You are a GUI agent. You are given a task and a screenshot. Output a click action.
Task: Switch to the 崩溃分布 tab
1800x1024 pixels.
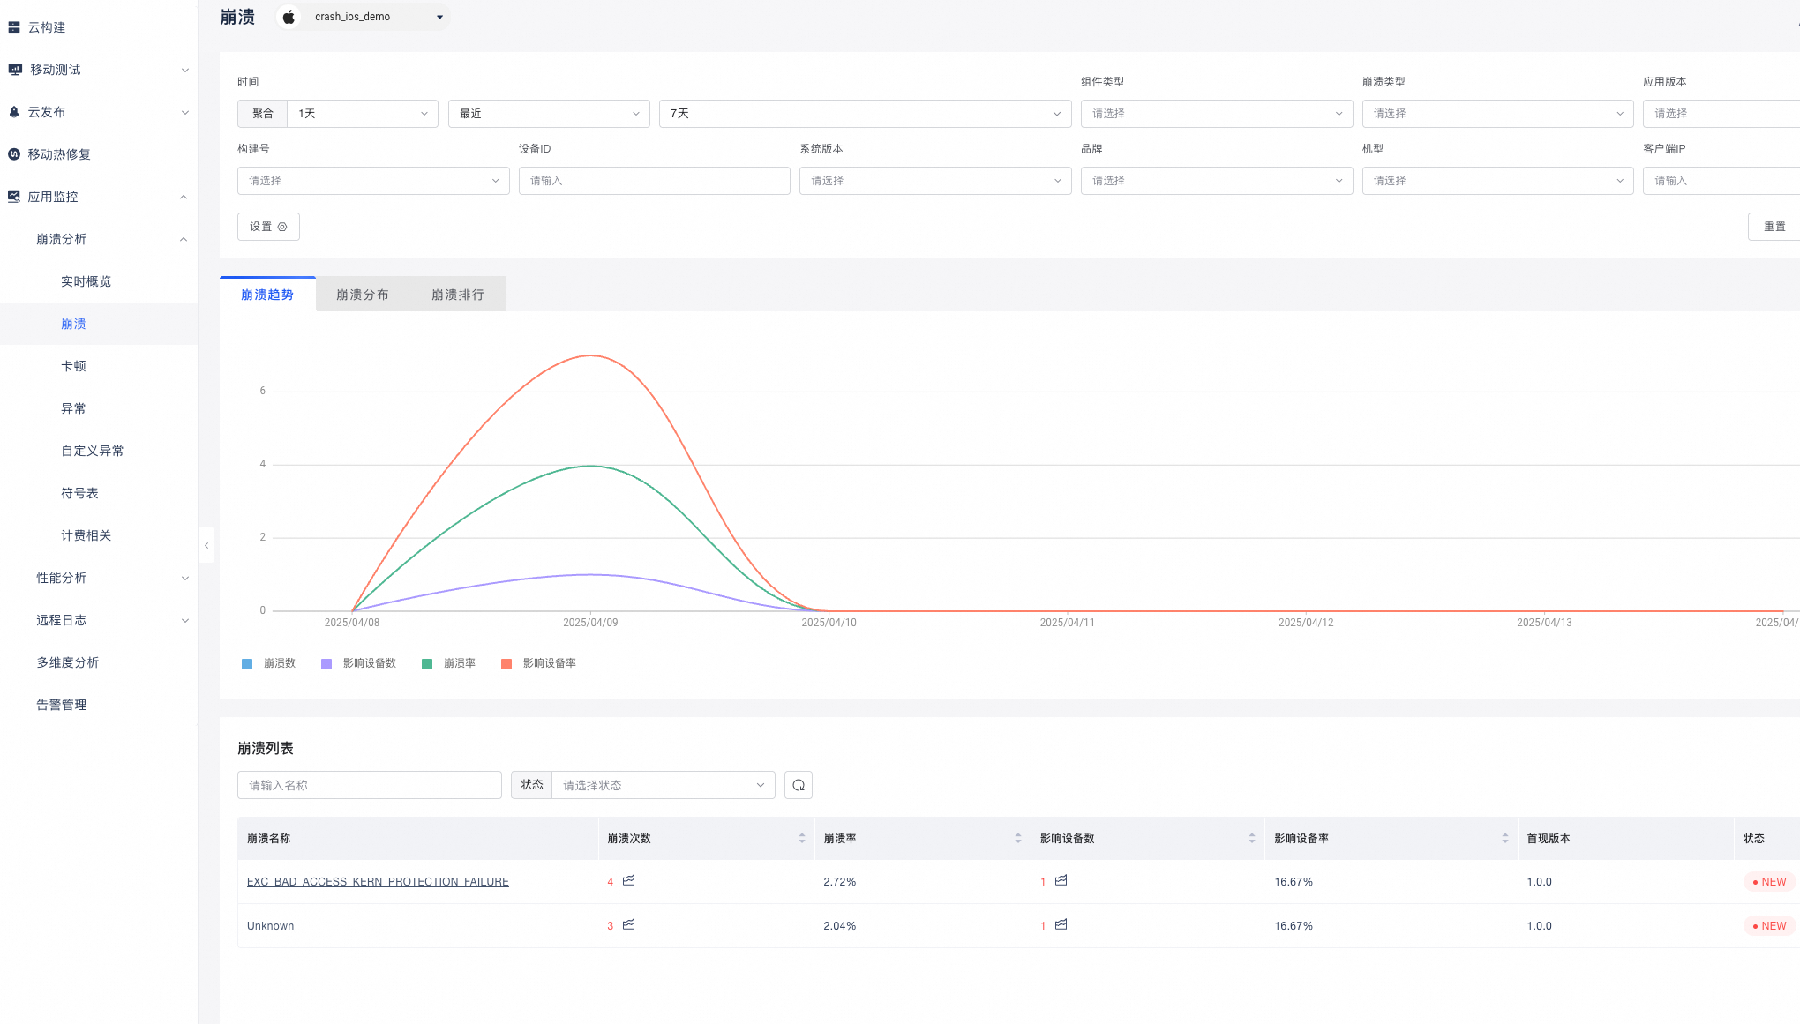(363, 295)
